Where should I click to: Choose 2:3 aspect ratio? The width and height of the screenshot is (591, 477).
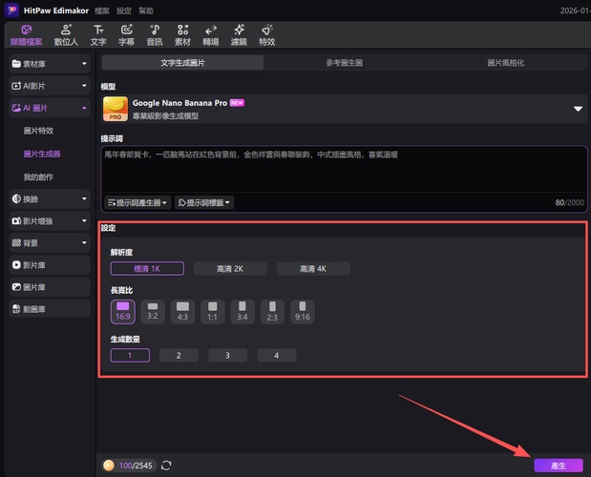tap(272, 312)
